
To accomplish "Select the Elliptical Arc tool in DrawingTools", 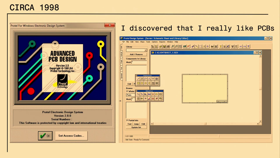I will pos(145,79).
